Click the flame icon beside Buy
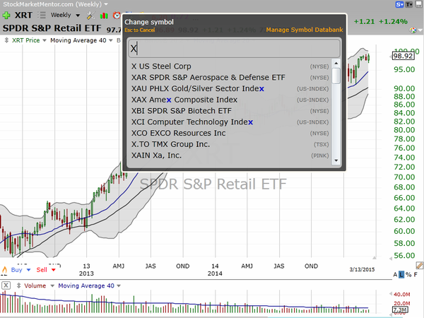Image resolution: width=424 pixels, height=318 pixels. point(5,270)
